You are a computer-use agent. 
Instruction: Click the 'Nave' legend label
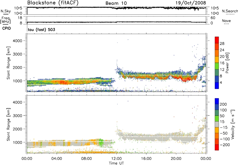(226, 21)
